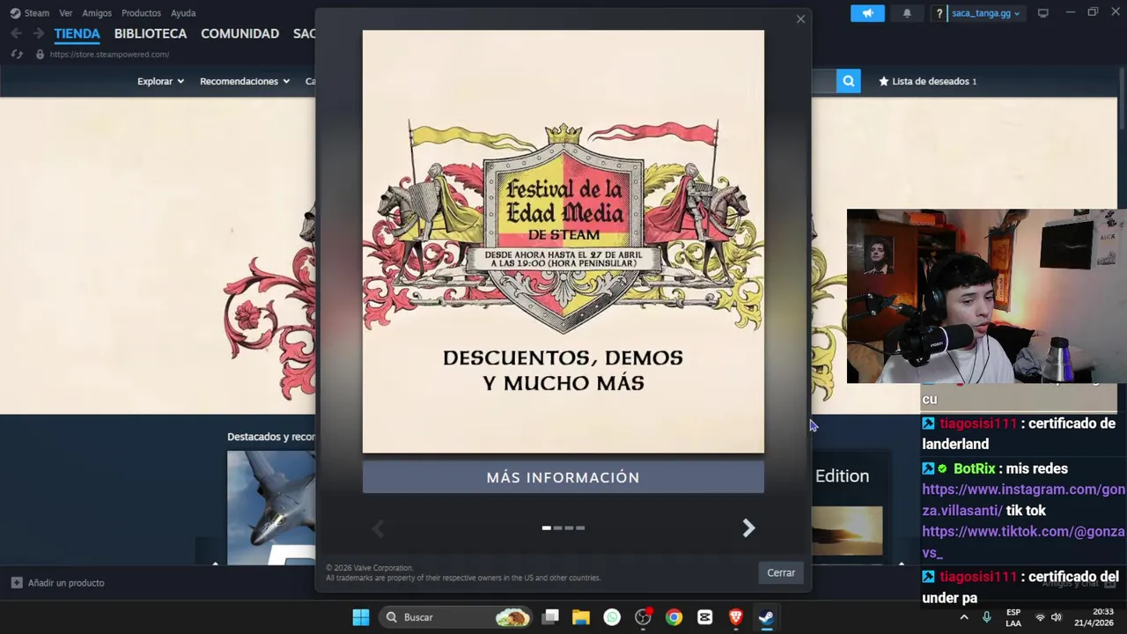The width and height of the screenshot is (1127, 634).
Task: Open WhatsApp from the taskbar
Action: pyautogui.click(x=612, y=617)
